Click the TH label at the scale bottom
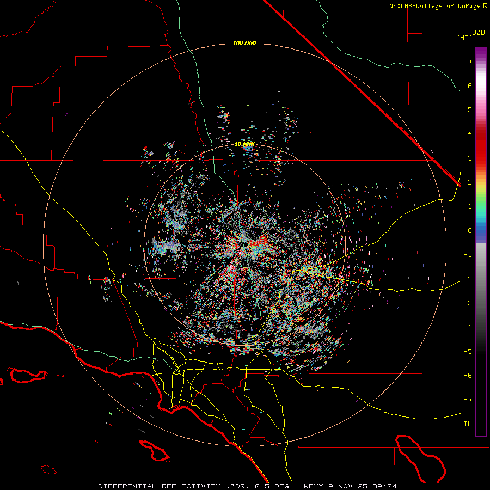The image size is (490, 490). click(x=468, y=424)
